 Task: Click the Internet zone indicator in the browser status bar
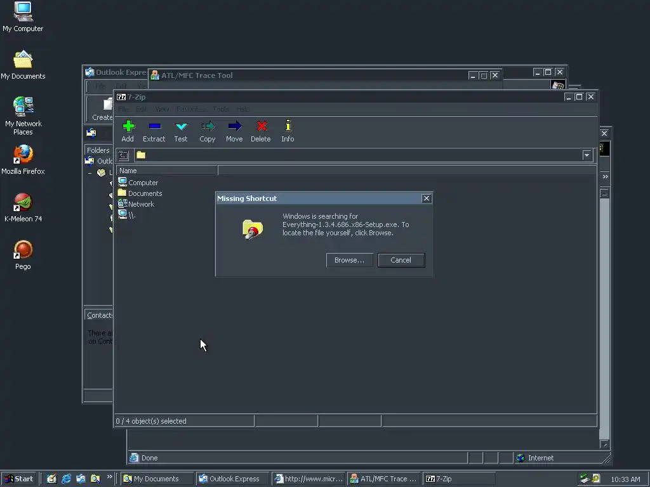tap(534, 458)
